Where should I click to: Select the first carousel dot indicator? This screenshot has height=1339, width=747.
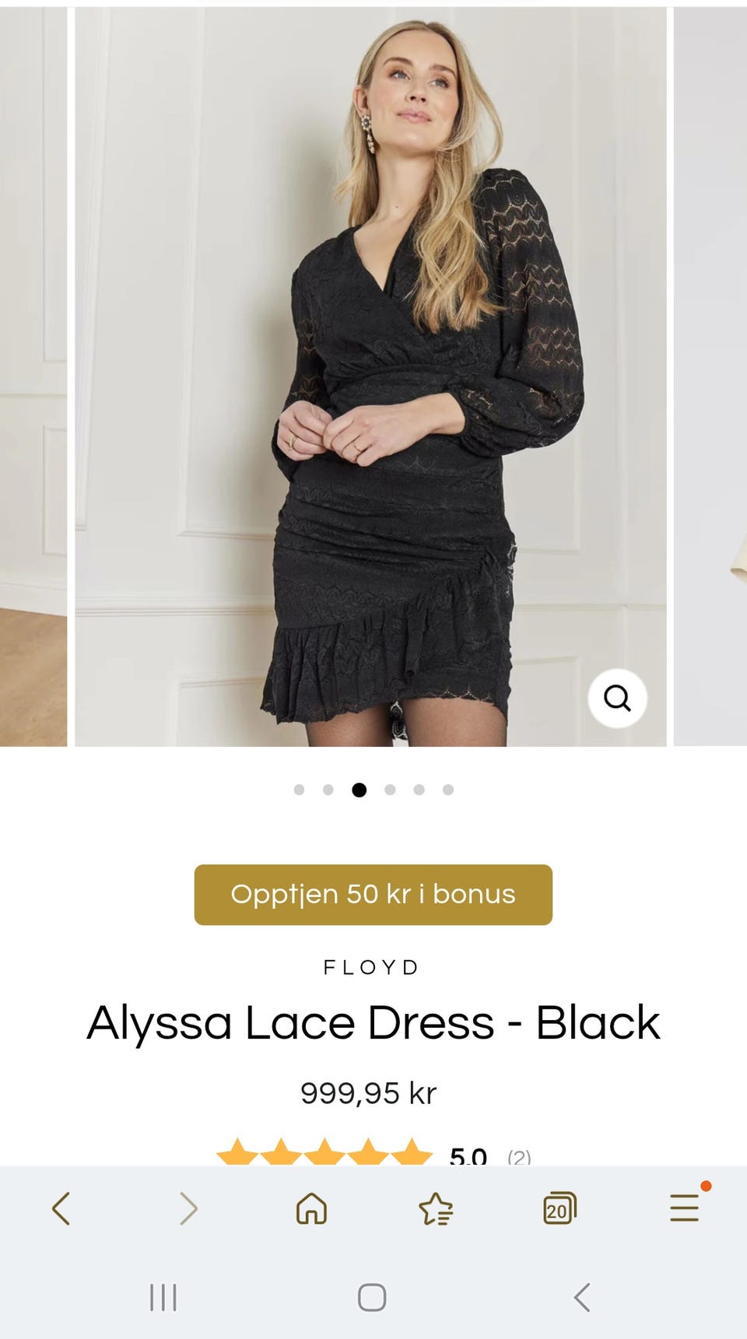299,790
